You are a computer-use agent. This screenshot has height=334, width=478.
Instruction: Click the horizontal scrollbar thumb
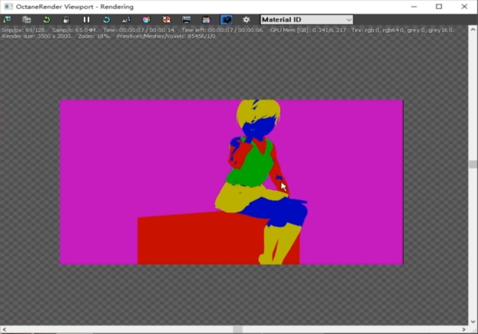[237, 329]
